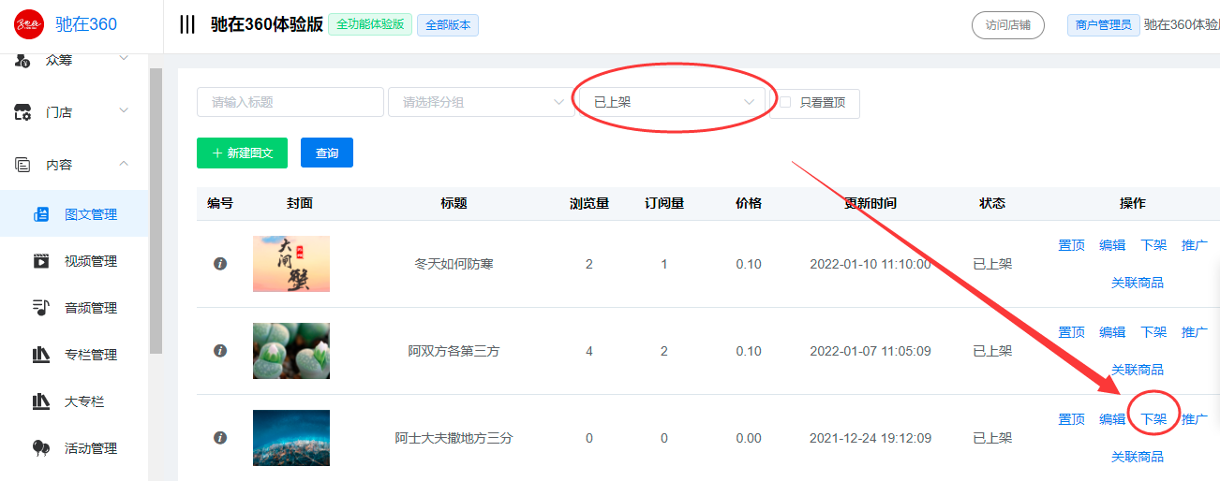
Task: Expand the 众筹 menu chevron
Action: pyautogui.click(x=124, y=59)
